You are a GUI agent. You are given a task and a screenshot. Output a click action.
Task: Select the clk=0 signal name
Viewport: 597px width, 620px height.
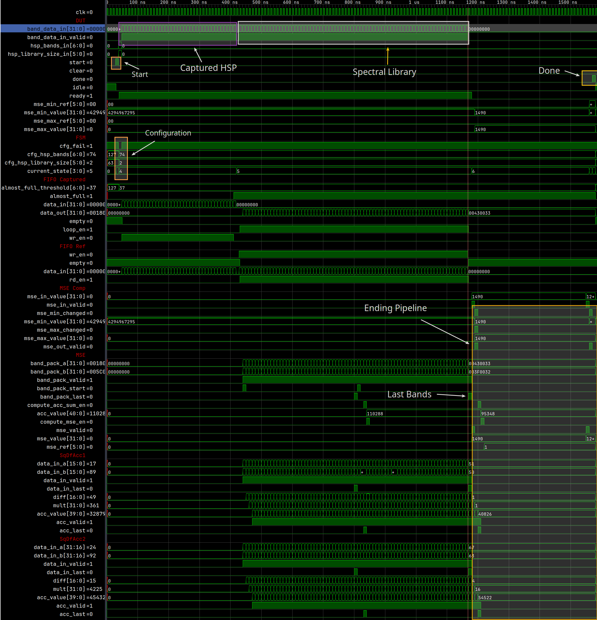pos(84,12)
